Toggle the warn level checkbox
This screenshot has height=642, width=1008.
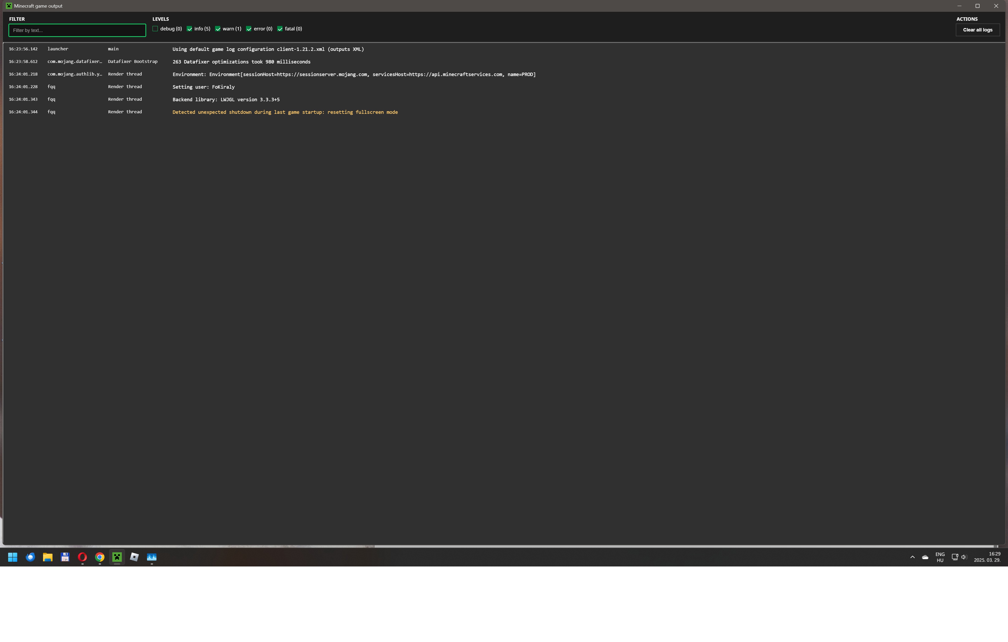(x=218, y=29)
